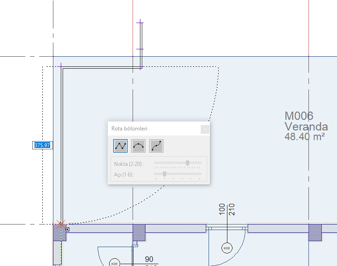Click the Nokta (2-20) slider handle

[x=188, y=163]
